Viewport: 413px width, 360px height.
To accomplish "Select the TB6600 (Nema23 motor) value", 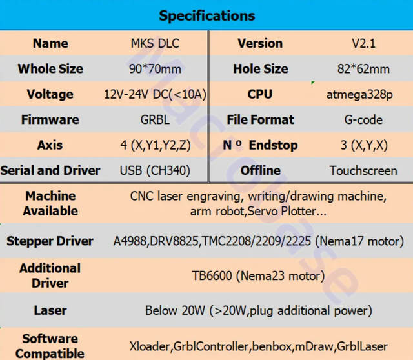I will pos(258,276).
